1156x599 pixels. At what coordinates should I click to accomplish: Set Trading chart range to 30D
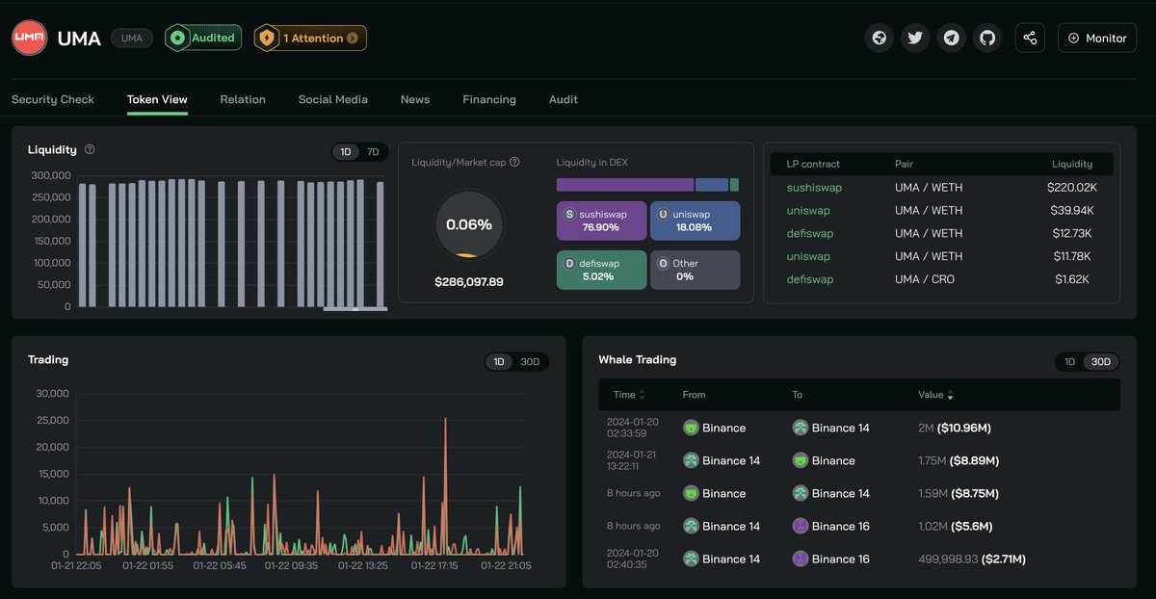click(x=530, y=362)
